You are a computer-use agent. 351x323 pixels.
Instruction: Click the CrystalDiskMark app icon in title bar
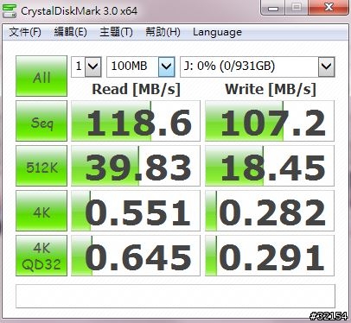[x=9, y=11]
